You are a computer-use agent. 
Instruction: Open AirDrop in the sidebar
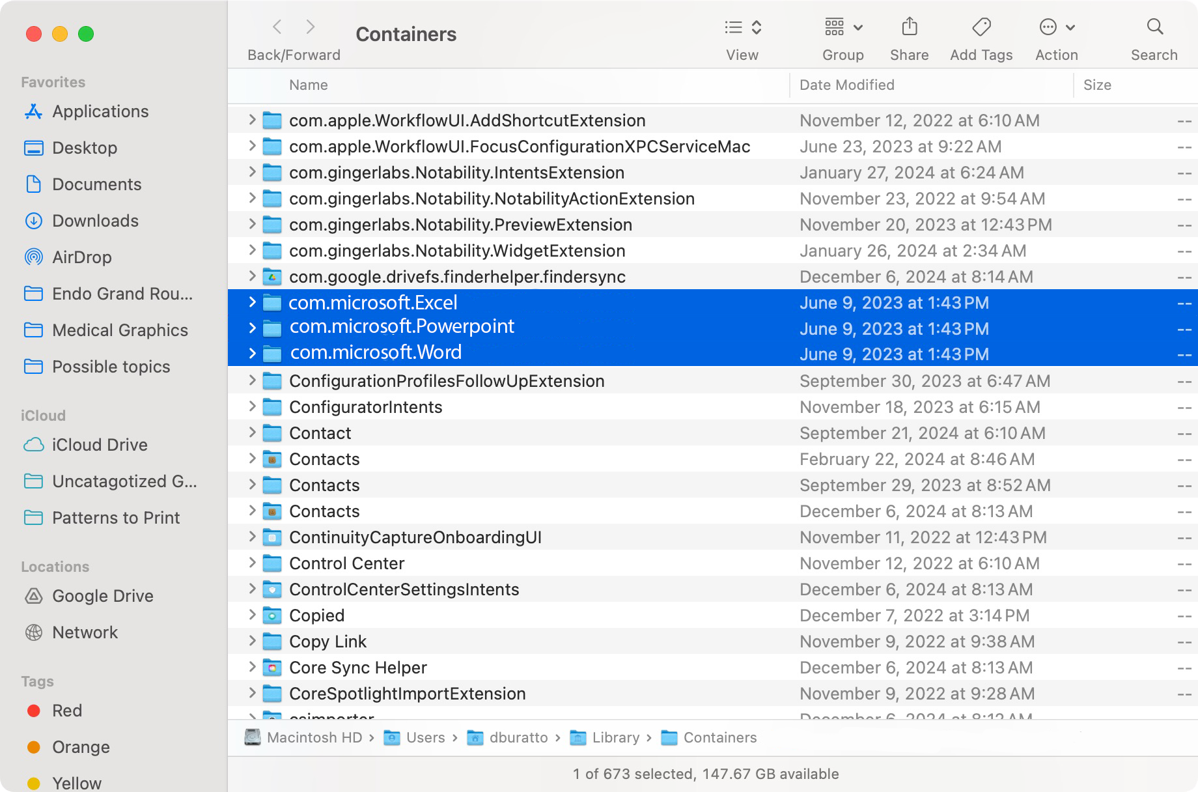coord(82,257)
